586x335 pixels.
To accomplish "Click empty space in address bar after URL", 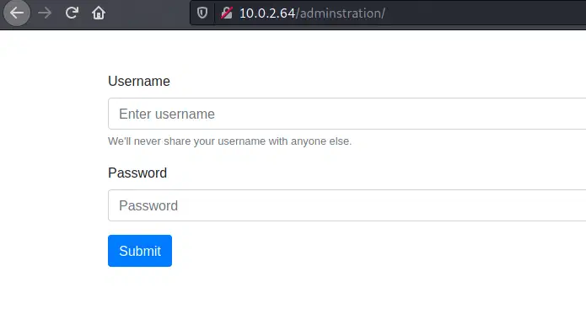I will coord(486,13).
